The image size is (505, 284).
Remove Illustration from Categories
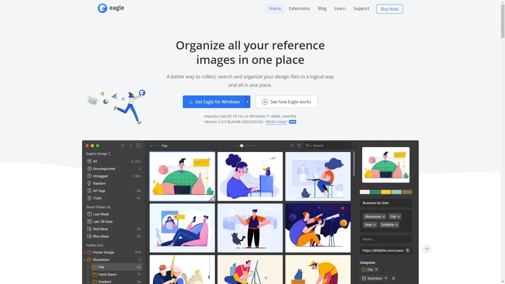(x=386, y=278)
